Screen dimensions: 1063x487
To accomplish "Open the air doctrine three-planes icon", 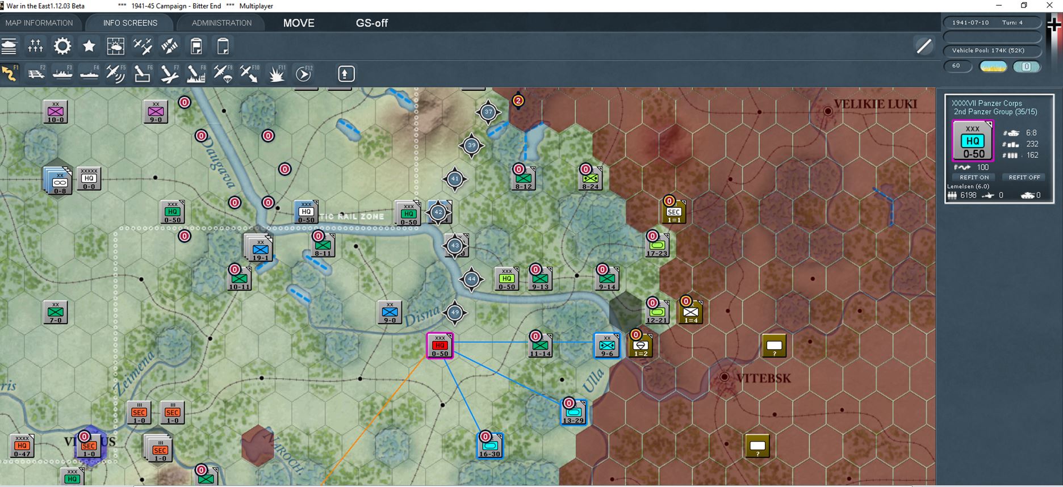I will (143, 46).
